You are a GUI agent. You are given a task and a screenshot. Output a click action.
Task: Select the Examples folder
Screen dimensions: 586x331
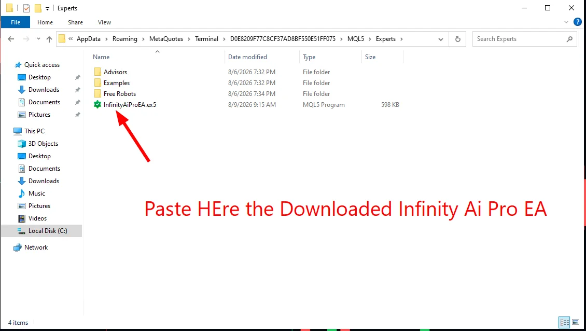click(117, 82)
